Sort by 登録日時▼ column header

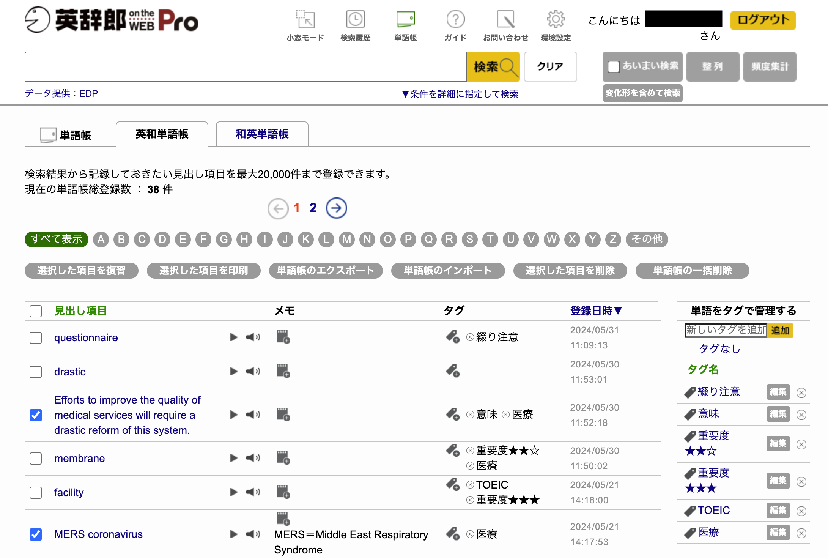[596, 311]
